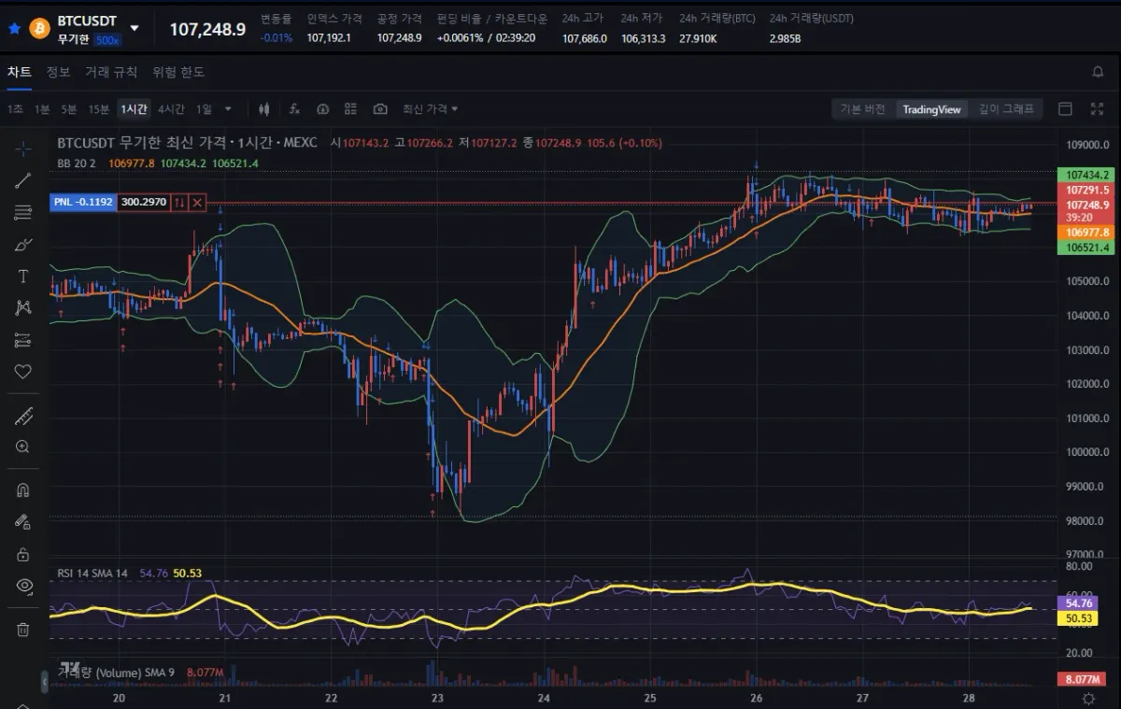The height and width of the screenshot is (709, 1121).
Task: Expand the BTCUSDT pair selector dropdown
Action: click(135, 28)
